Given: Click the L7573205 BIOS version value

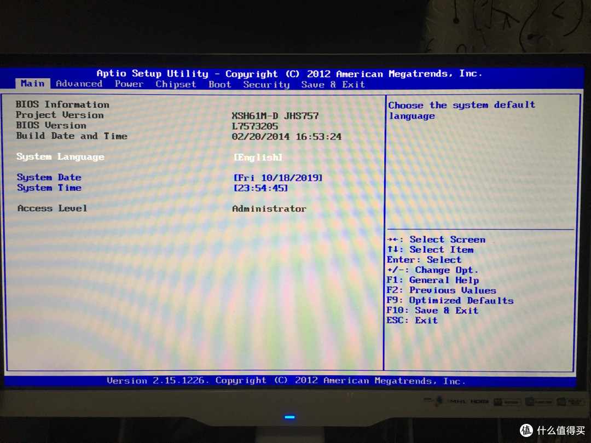Looking at the screenshot, I should [x=255, y=126].
